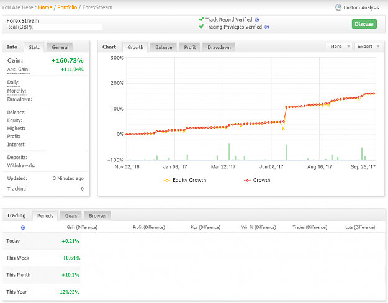388x303 pixels.
Task: Go to Home breadcrumb link
Action: point(45,7)
